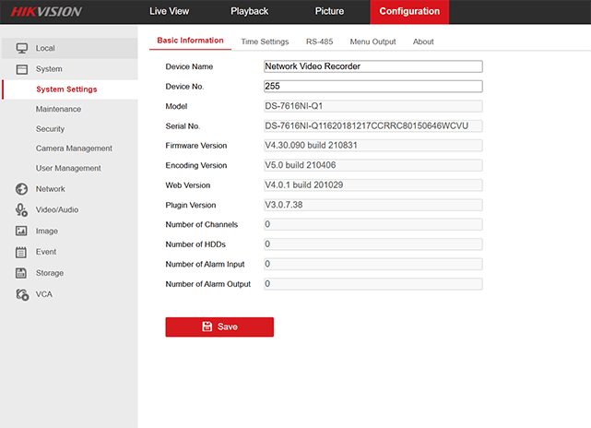Viewport: 591px width, 428px height.
Task: Click the Event calendar icon
Action: [21, 252]
